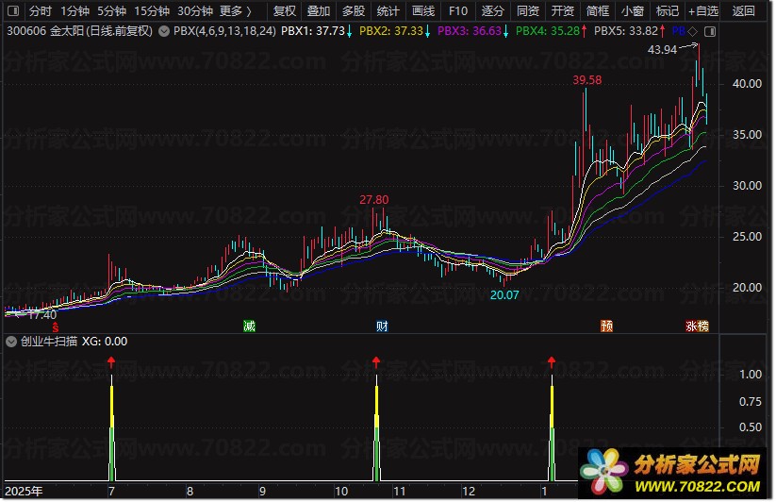Select the 5分钟 period tab

tap(111, 11)
